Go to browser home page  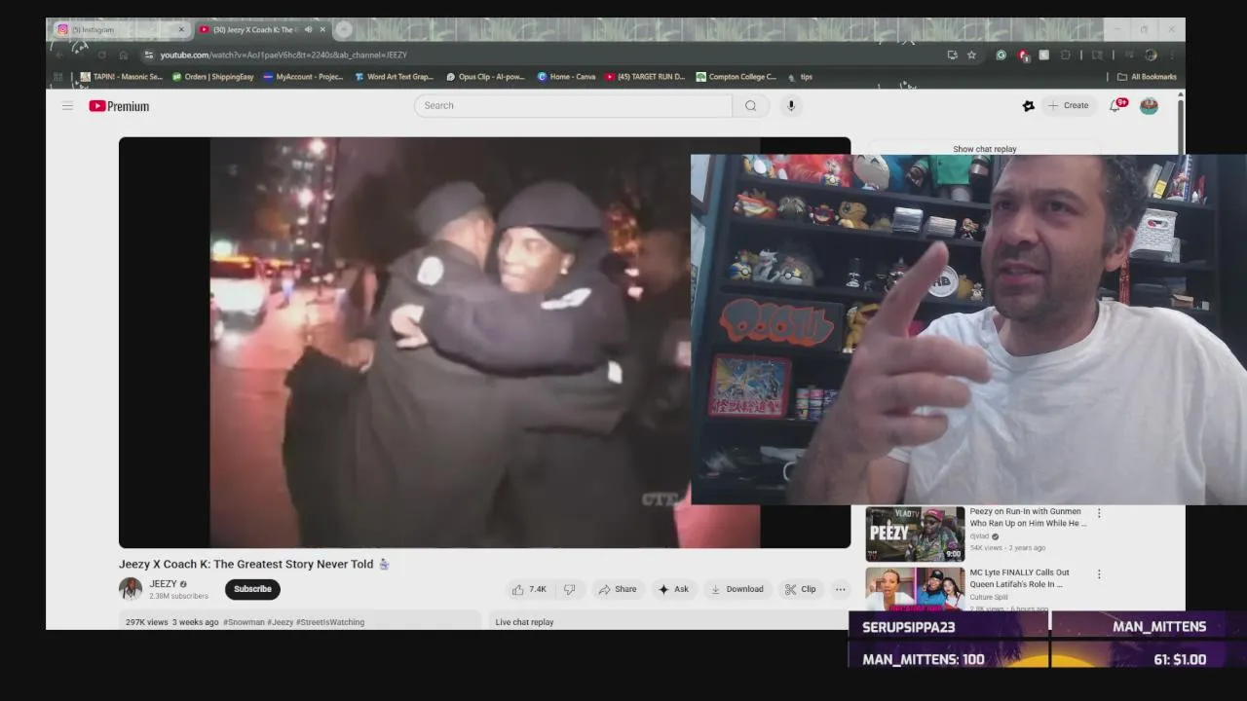point(124,55)
